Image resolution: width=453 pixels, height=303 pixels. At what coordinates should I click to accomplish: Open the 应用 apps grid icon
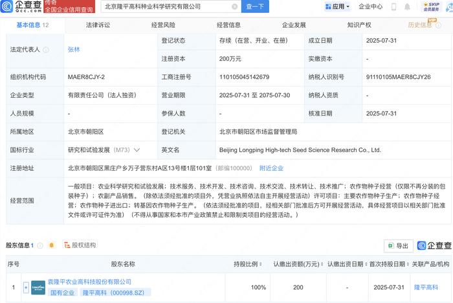(328, 6)
